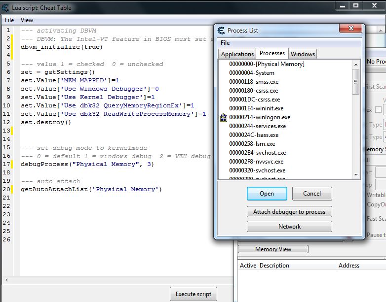Run the Lua code with Execute script
The width and height of the screenshot is (386, 302).
tap(193, 294)
